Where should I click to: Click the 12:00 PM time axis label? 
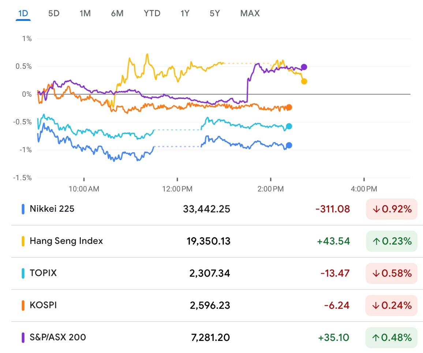coord(177,189)
